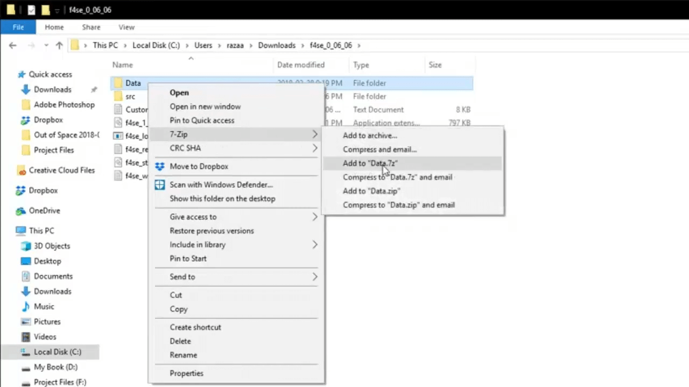Click Downloads in the address breadcrumb
The image size is (689, 387).
277,46
